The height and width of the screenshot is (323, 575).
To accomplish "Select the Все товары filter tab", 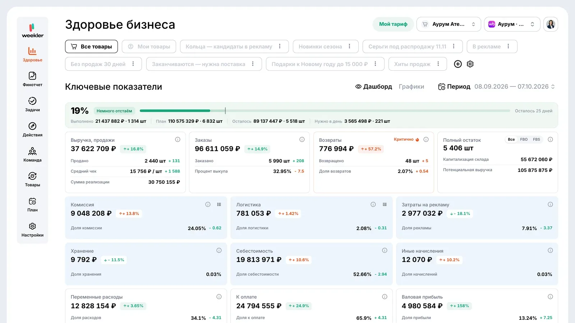I will [x=91, y=46].
